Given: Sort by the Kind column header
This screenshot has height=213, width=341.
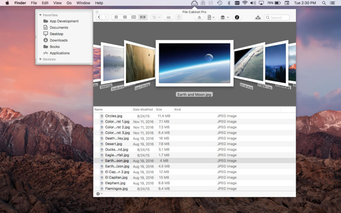Looking at the screenshot, I should [227, 109].
